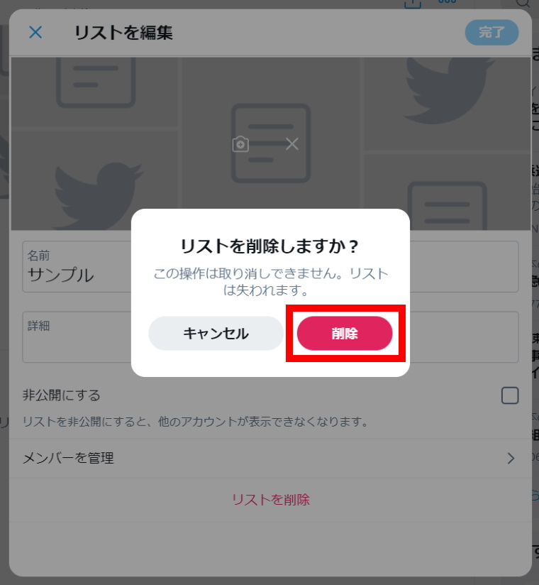Click X icon to remove banner image

[x=292, y=143]
